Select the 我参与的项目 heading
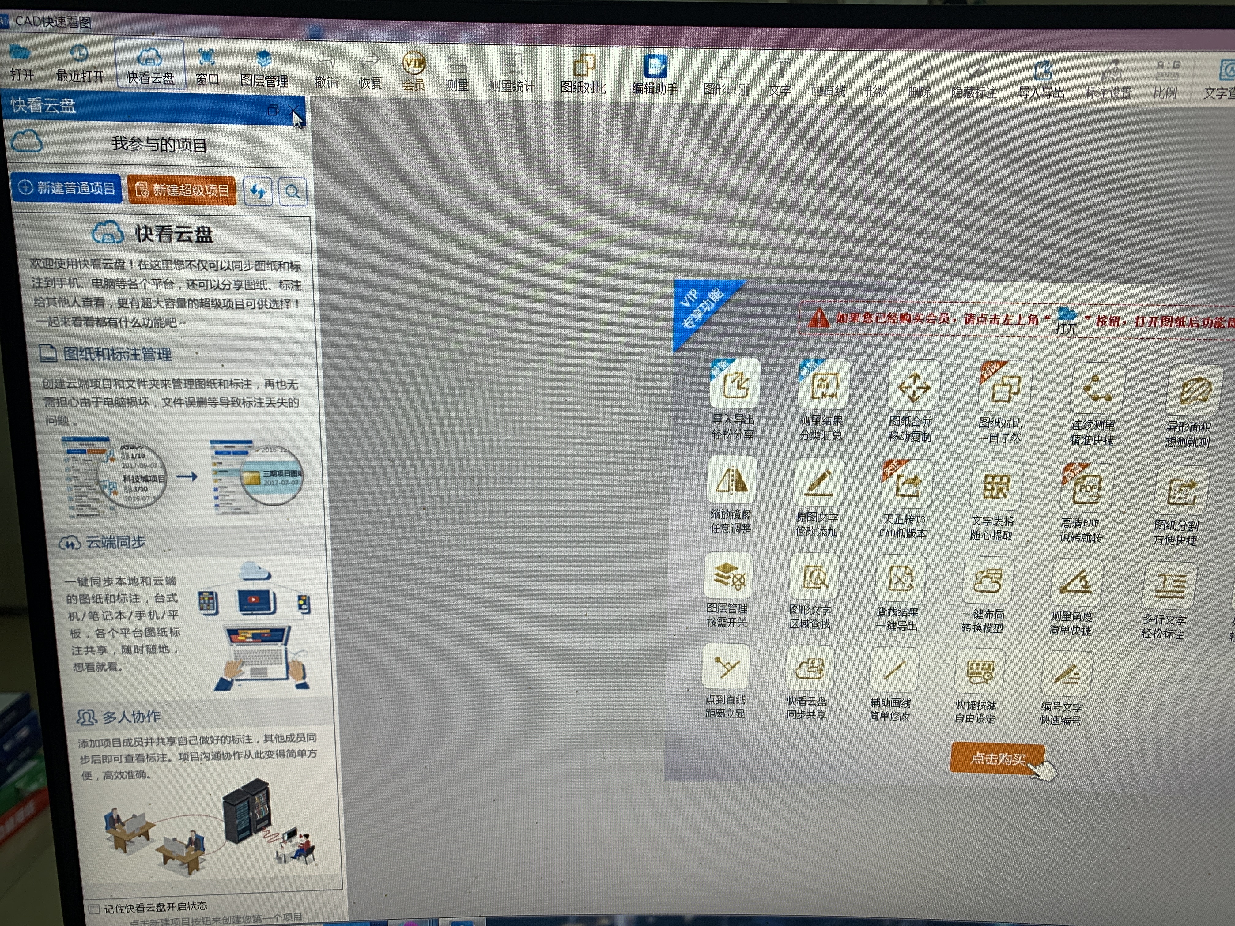This screenshot has width=1235, height=926. tap(159, 145)
